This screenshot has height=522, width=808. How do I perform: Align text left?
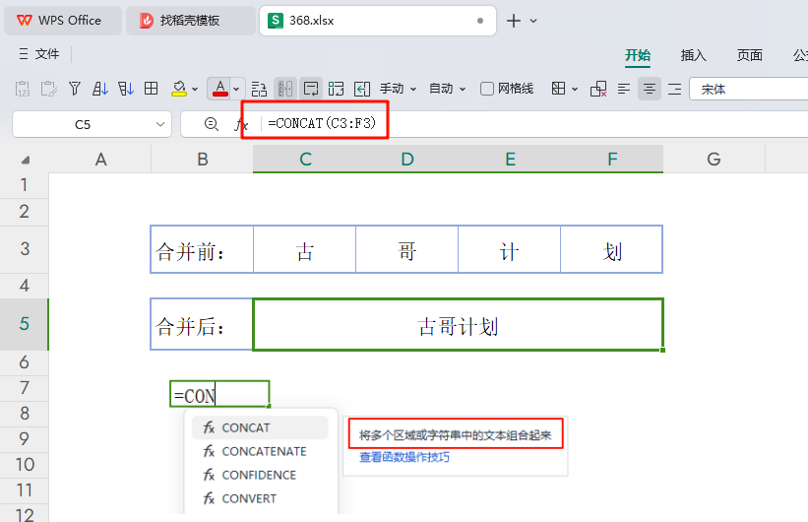(624, 89)
